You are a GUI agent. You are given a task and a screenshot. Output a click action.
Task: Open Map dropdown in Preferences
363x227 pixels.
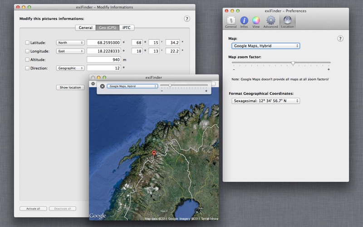tap(265, 46)
